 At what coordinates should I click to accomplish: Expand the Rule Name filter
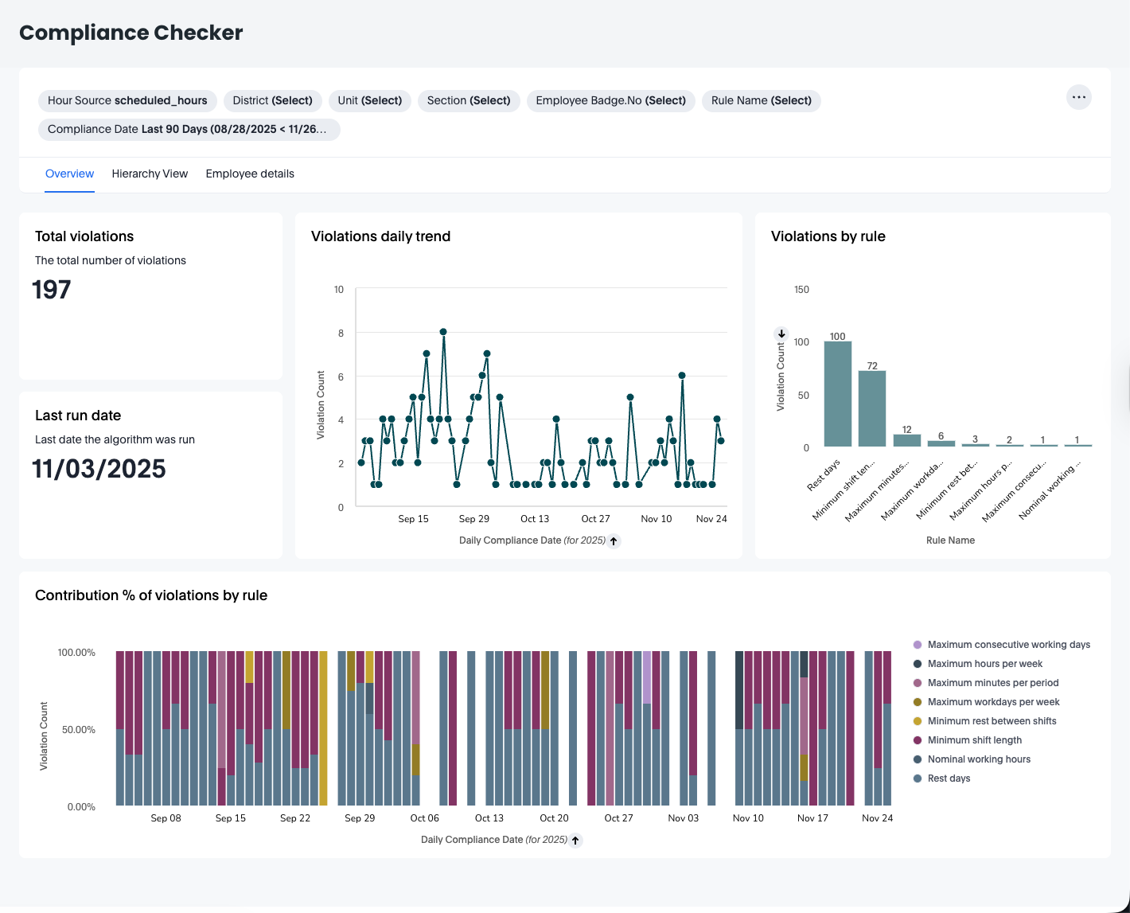click(761, 100)
